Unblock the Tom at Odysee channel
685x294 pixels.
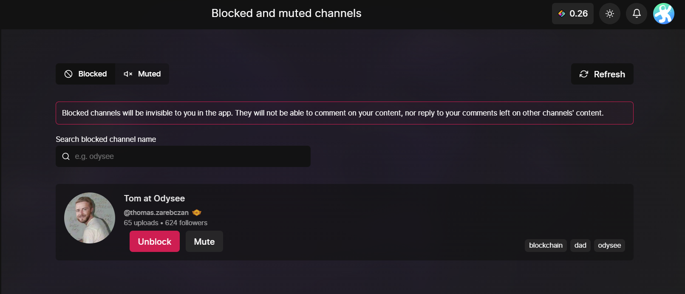[155, 241]
